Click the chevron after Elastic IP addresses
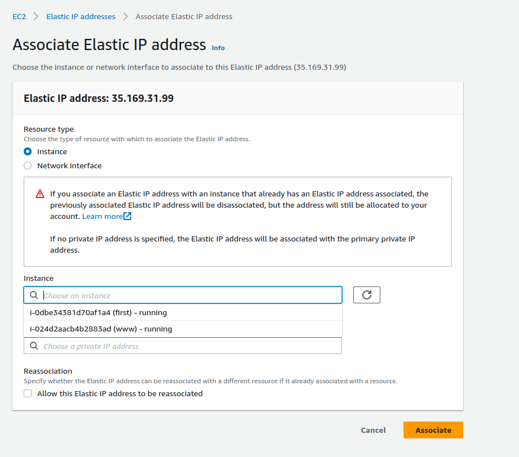Screen dimensions: 519x457 124,16
